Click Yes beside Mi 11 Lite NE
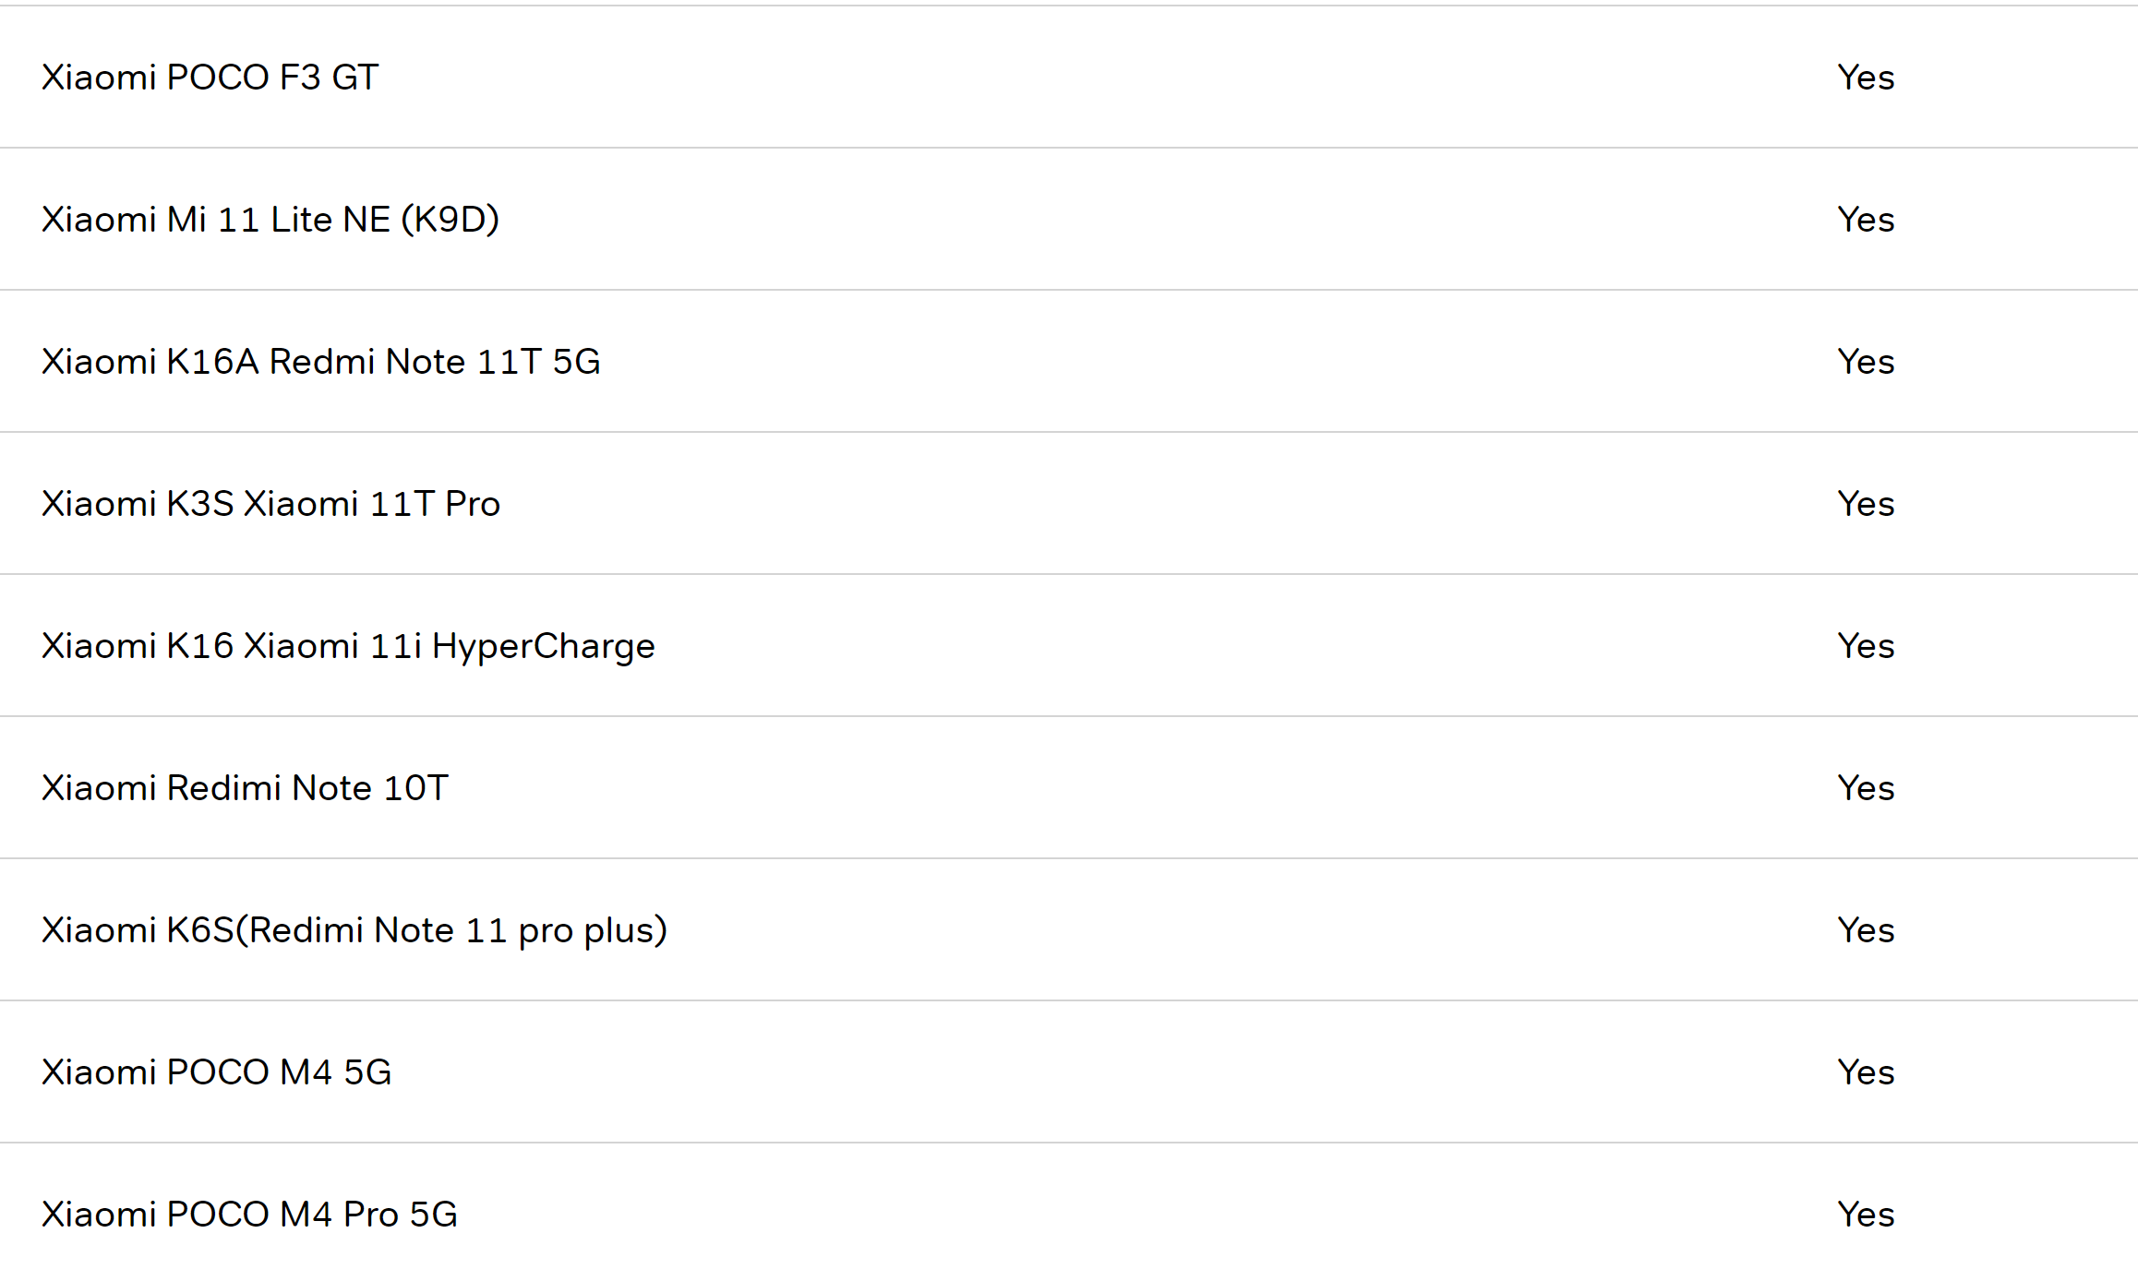2138x1281 pixels. (1866, 220)
